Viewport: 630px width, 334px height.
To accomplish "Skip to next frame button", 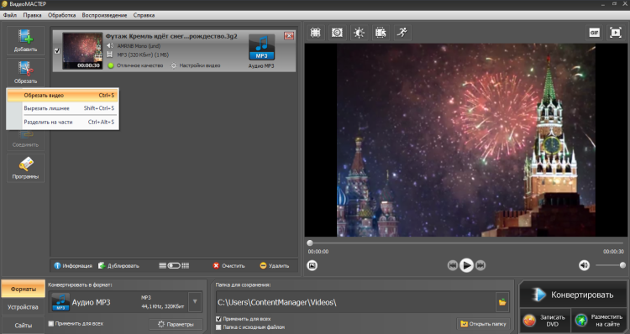I will 480,265.
